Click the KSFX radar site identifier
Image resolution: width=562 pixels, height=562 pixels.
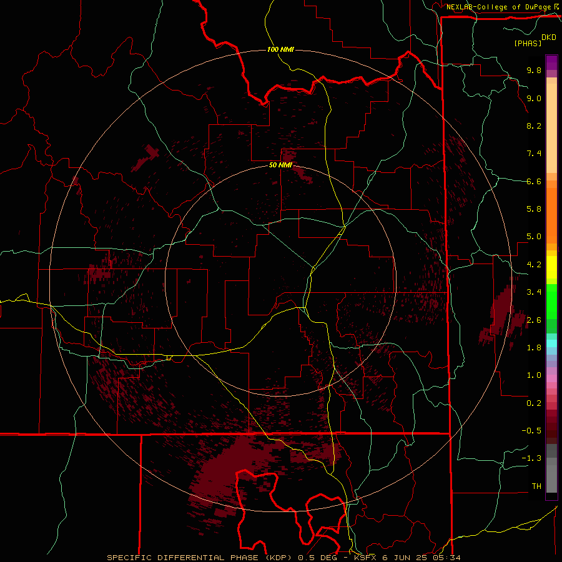click(366, 558)
